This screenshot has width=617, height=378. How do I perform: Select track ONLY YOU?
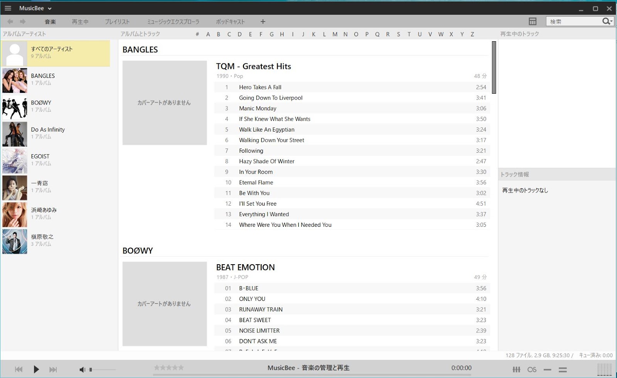[352, 299]
